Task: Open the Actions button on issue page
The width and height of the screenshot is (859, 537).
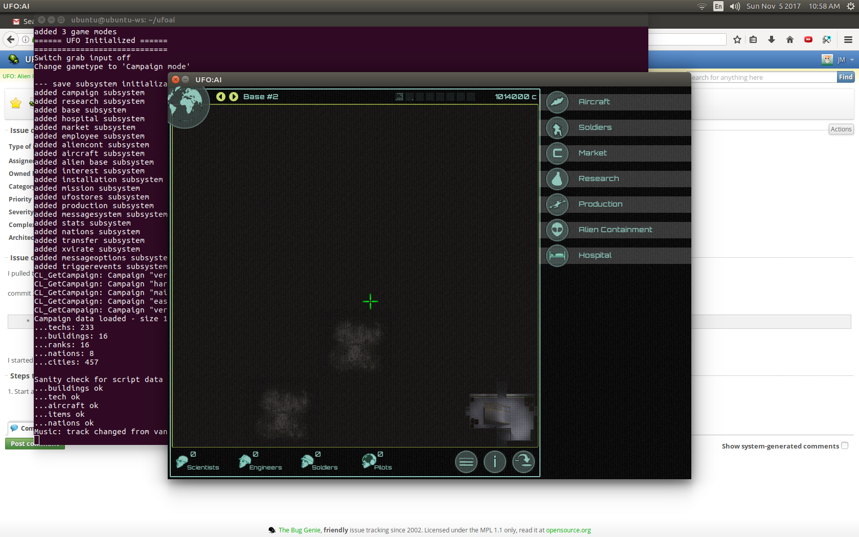Action: tap(841, 129)
